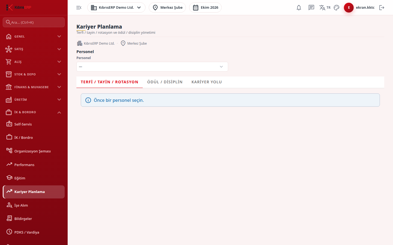Viewport: 393px width, 245px height.
Task: Open notifications bell
Action: pyautogui.click(x=299, y=8)
